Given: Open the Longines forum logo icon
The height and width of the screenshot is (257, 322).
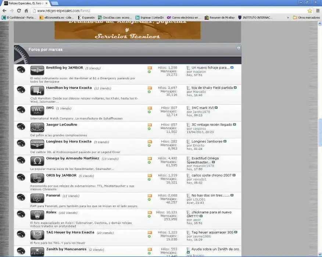Looking at the screenshot, I should click(x=37, y=144).
